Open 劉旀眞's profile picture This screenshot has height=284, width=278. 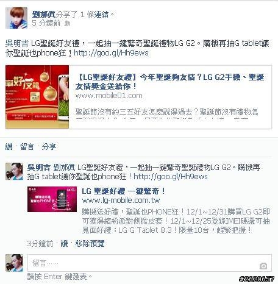tap(16, 18)
